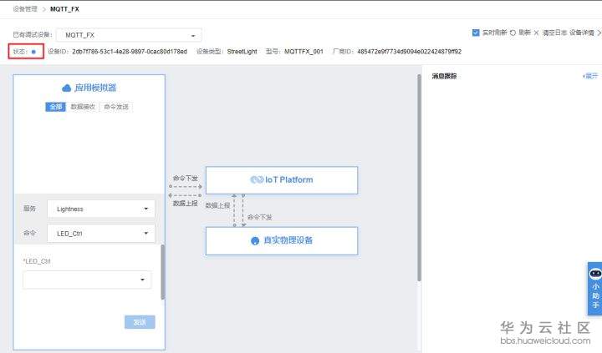Screen dimensions: 602x353
Task: Open the 命令 LED_Ctrl dropdown
Action: pyautogui.click(x=101, y=234)
